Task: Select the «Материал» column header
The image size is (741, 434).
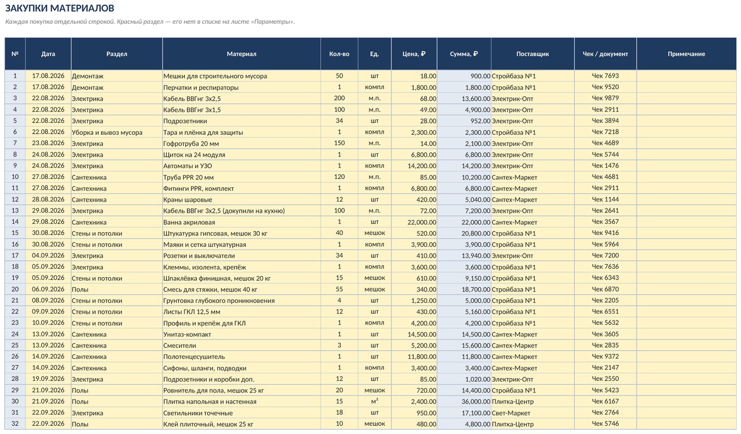Action: coord(241,53)
